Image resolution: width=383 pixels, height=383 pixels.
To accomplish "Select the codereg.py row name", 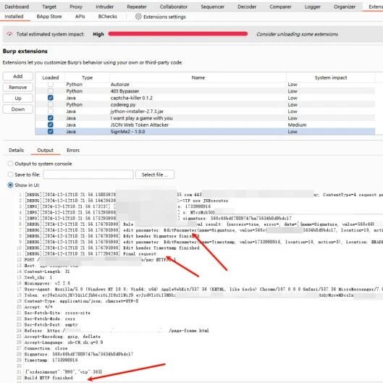I will pos(123,104).
